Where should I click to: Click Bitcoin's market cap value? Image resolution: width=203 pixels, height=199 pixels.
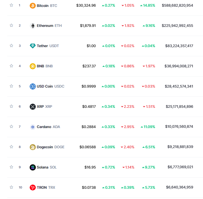tap(177, 6)
